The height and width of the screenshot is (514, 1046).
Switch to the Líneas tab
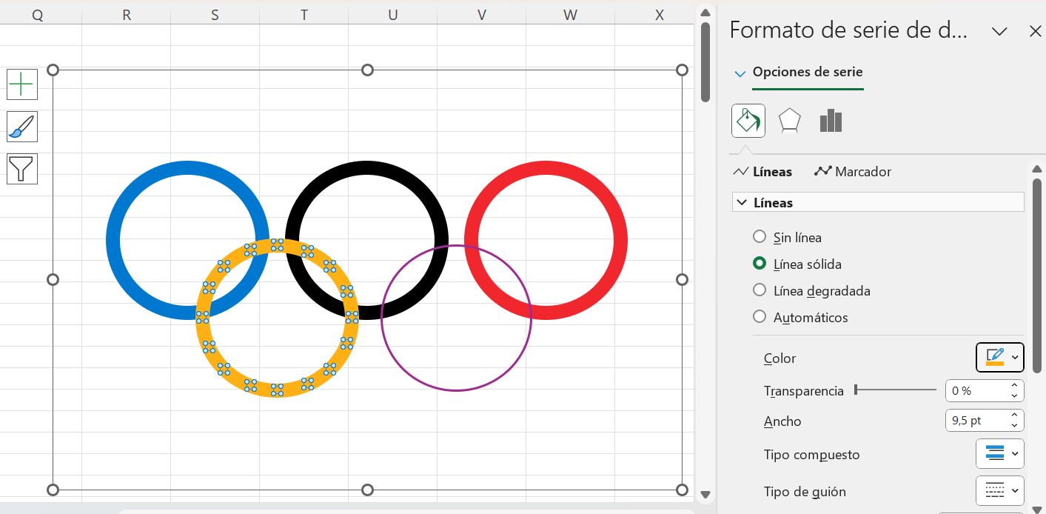(762, 172)
